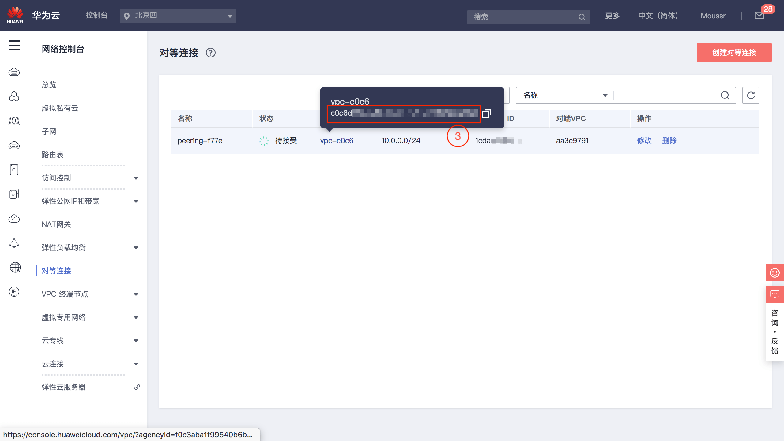This screenshot has width=784, height=441.
Task: Select the cloud server service icon in sidebar
Action: coord(14,72)
